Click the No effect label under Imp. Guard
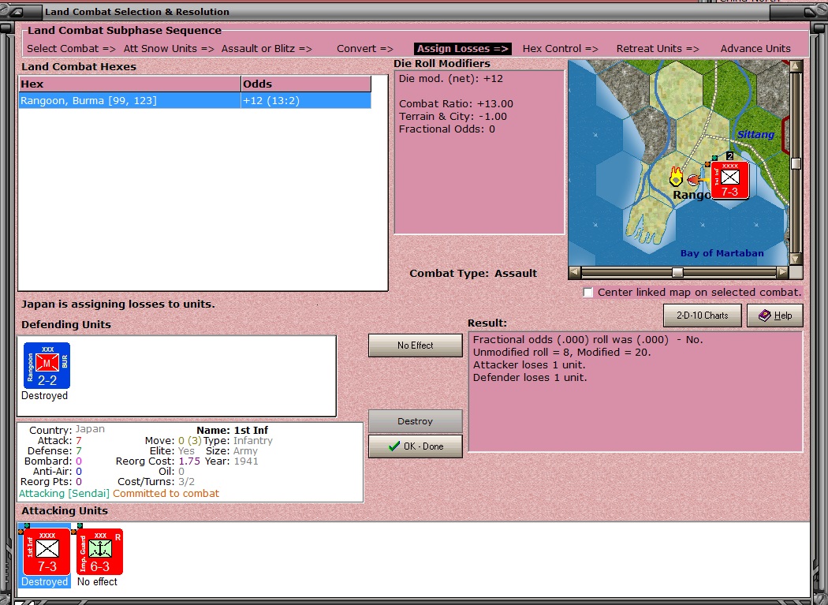Screen dimensions: 828x605 coord(97,582)
